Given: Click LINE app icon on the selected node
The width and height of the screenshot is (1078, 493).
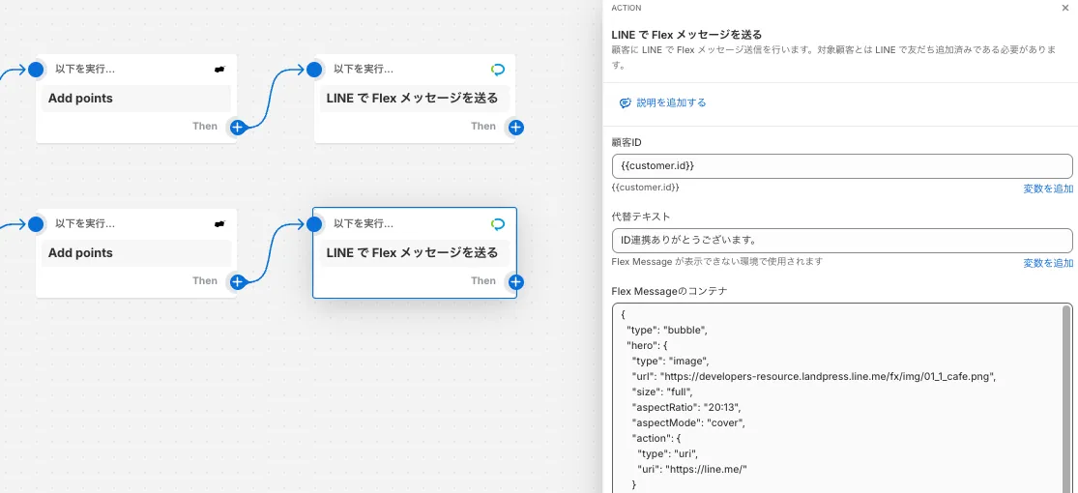Looking at the screenshot, I should pyautogui.click(x=499, y=224).
